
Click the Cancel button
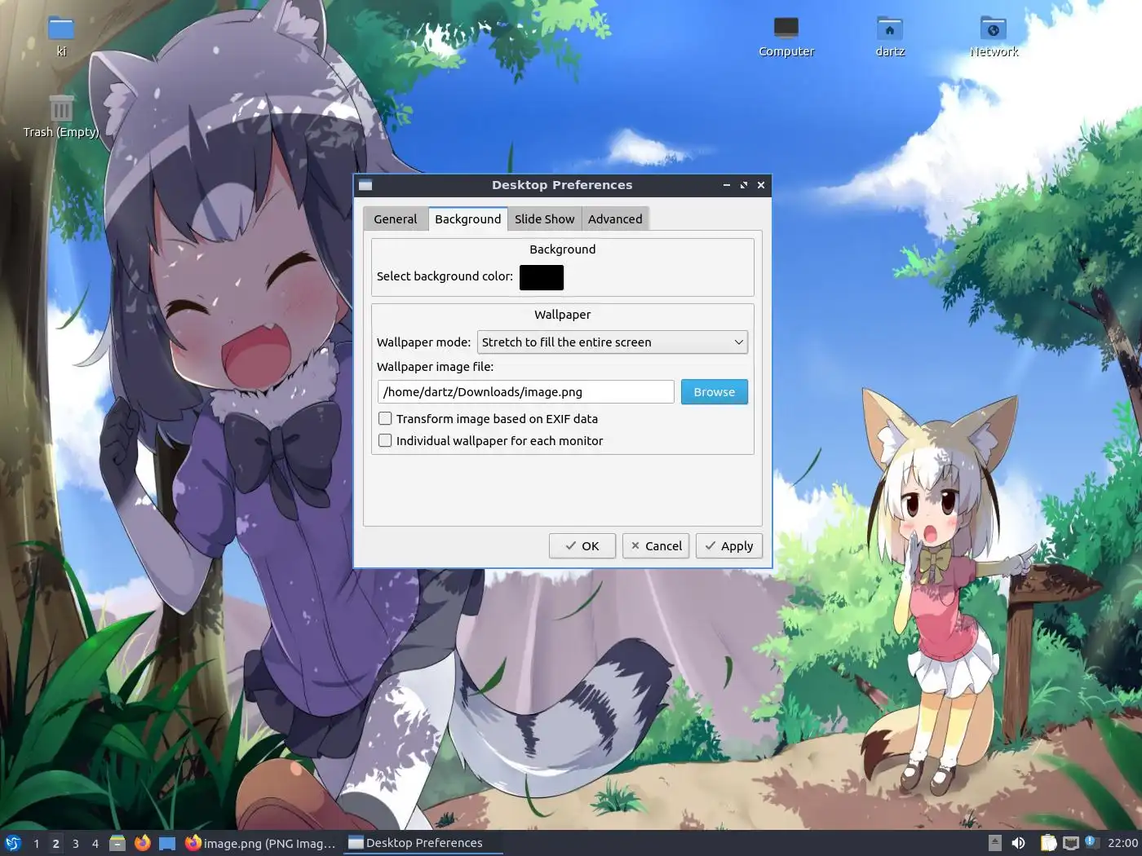point(656,546)
